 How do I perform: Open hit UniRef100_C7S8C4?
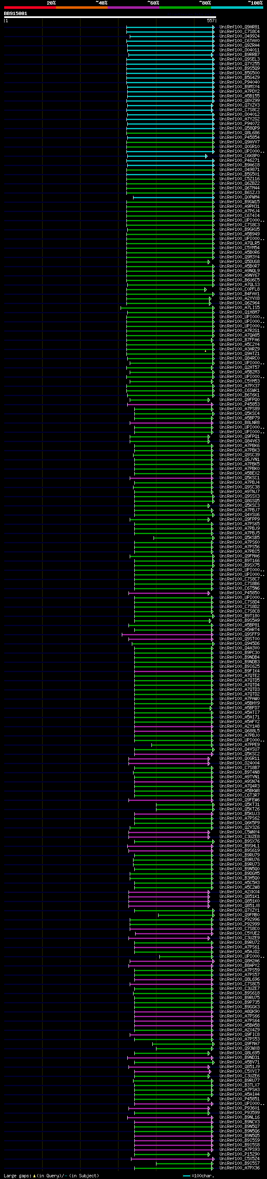pos(239,32)
